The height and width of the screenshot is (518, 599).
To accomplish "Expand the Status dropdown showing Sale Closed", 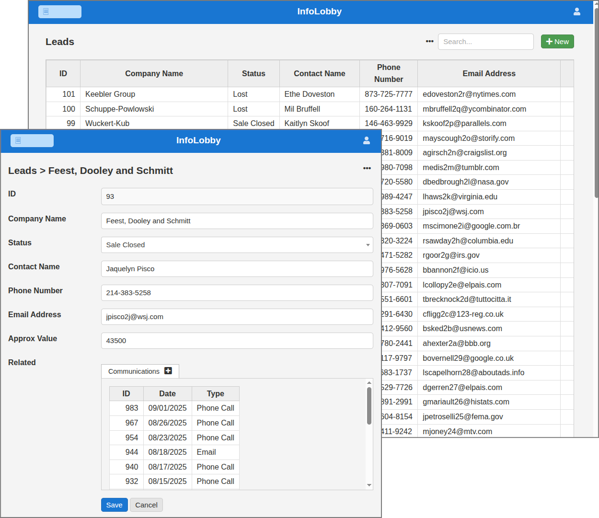I will coord(237,245).
